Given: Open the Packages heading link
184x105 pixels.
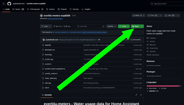Looking at the screenshot, I should click(151, 72).
